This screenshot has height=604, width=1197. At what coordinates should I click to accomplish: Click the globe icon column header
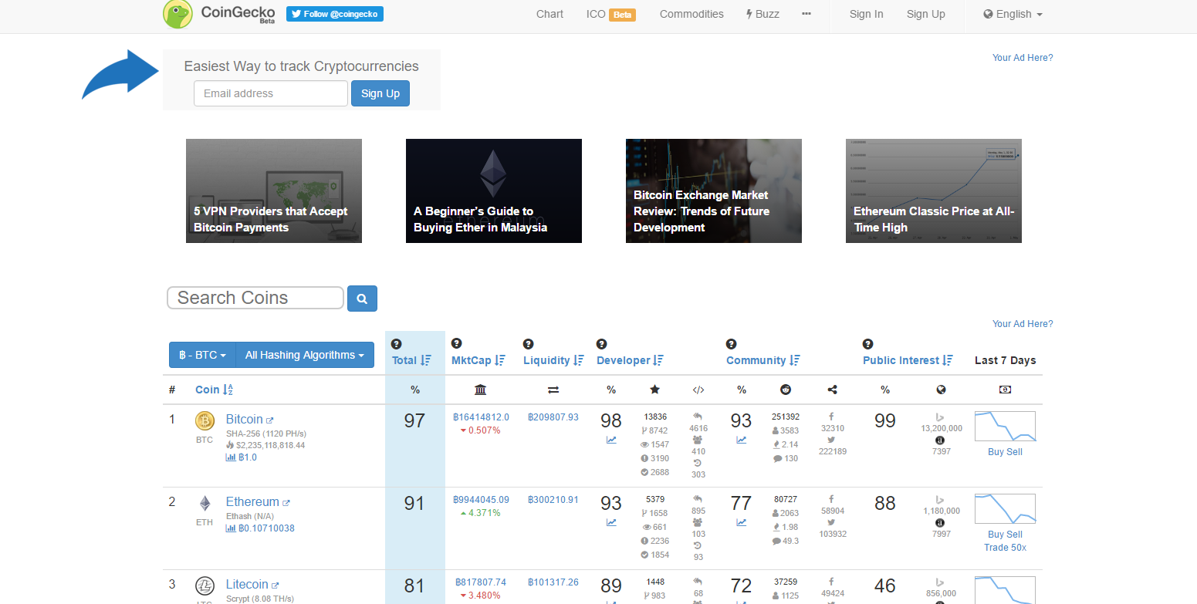(942, 390)
